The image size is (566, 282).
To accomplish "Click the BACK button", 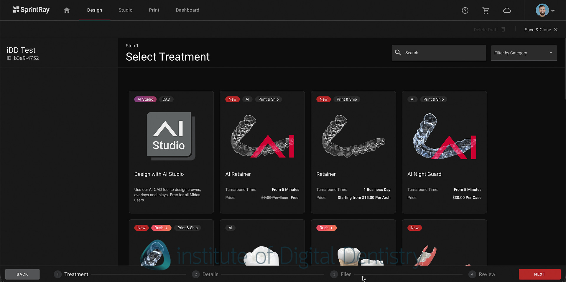I will [x=22, y=274].
